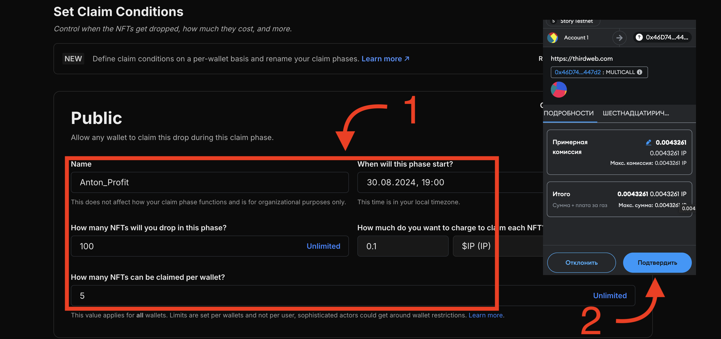Click the Name input containing Anton_Profit

point(210,182)
